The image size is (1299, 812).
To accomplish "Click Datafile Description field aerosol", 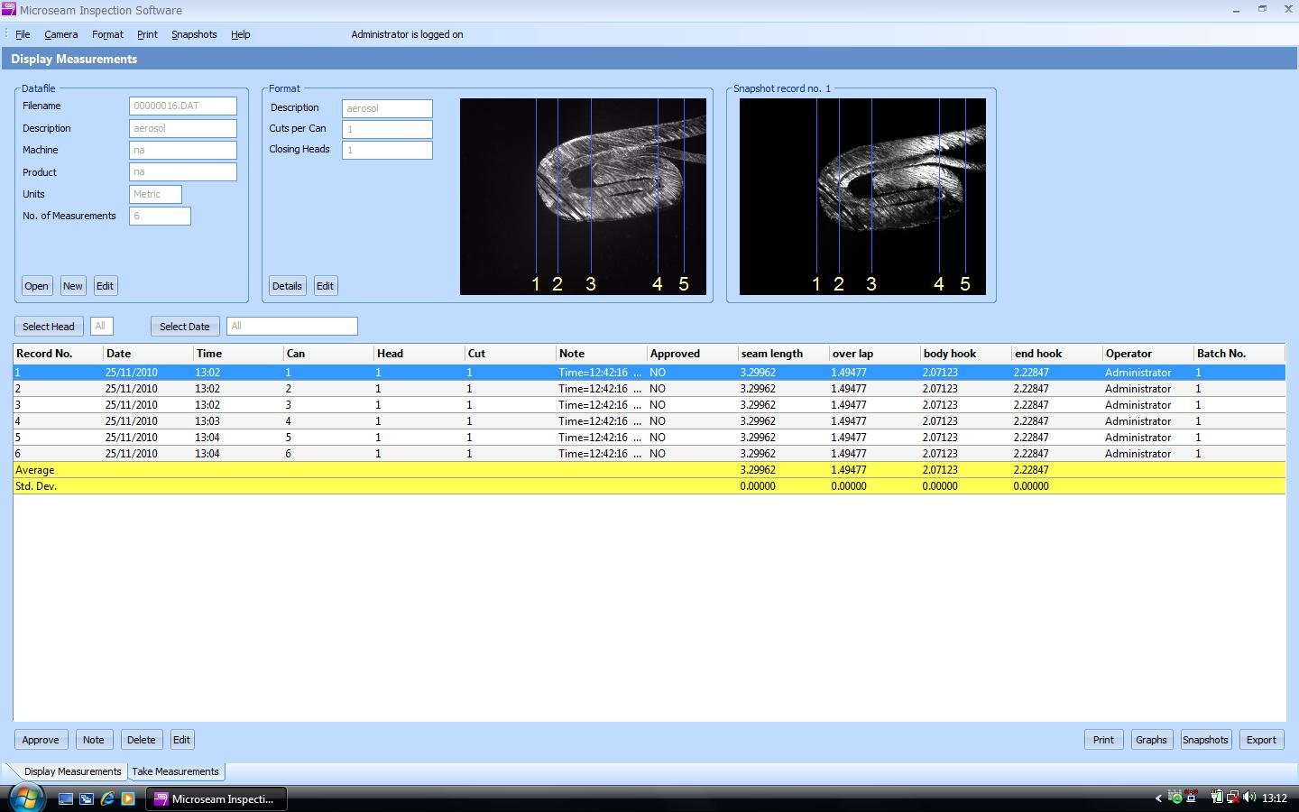I will 183,128.
